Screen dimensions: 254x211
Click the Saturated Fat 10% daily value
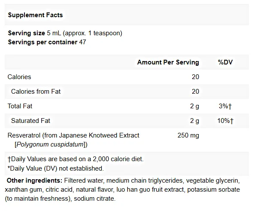[225, 121]
